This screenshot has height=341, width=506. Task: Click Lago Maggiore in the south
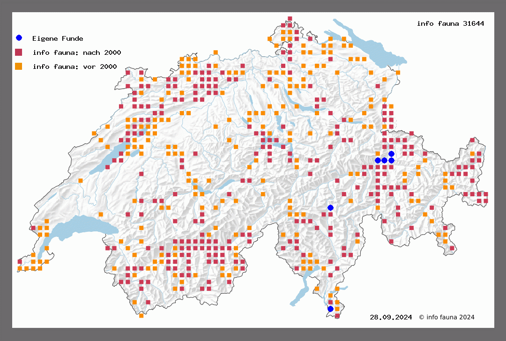tap(300, 293)
